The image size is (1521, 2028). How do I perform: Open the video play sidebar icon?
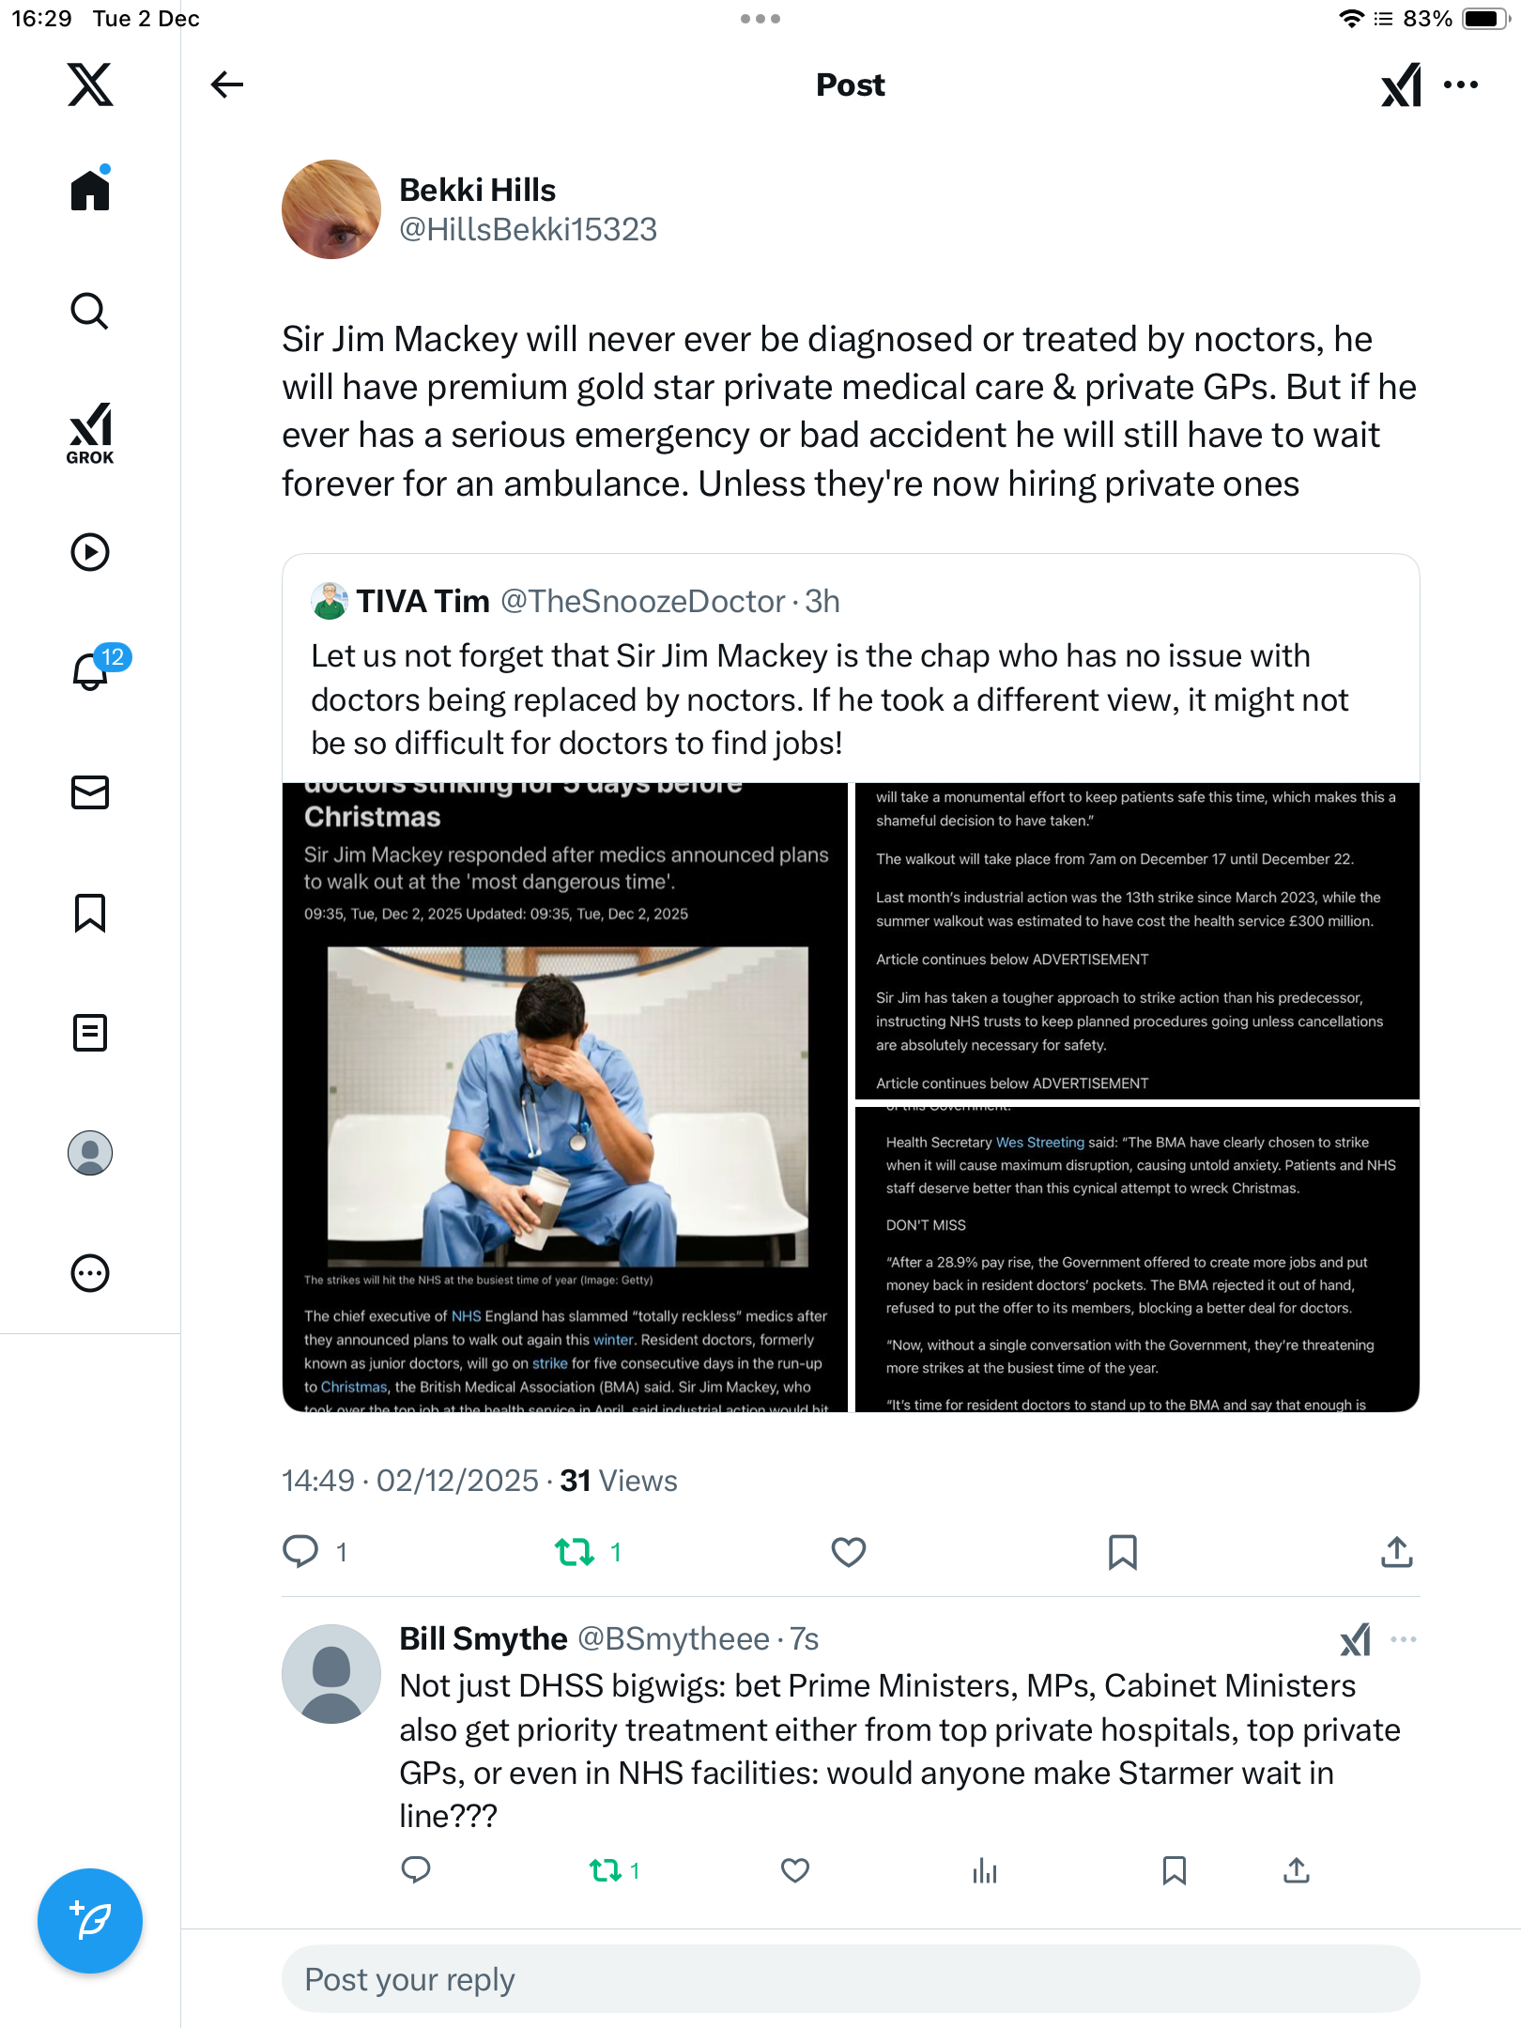click(90, 552)
